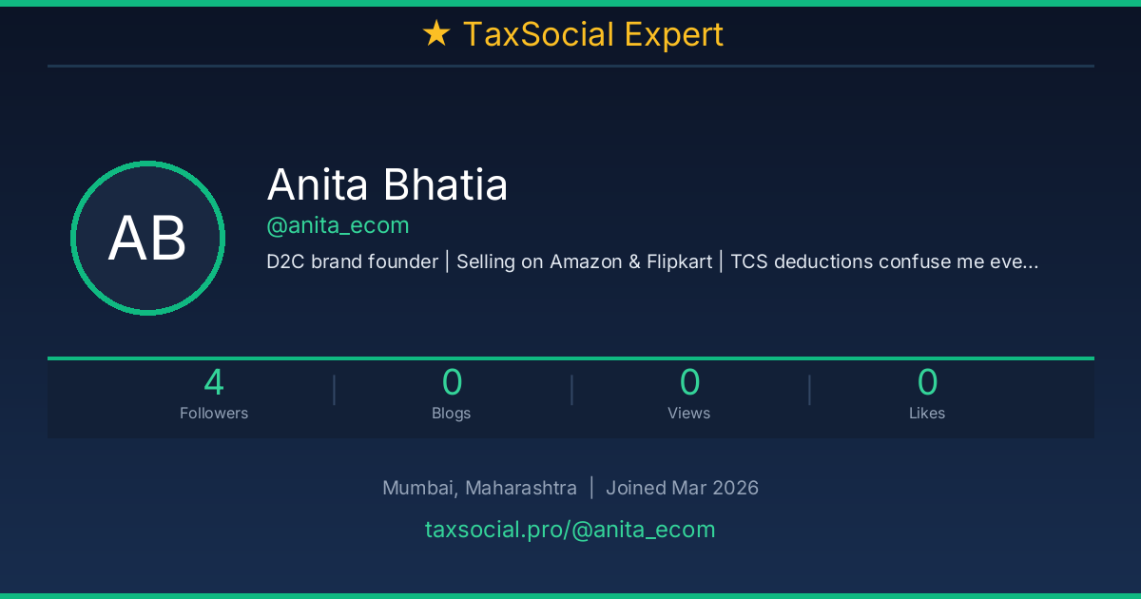Switch to the Blogs stat label
Viewport: 1141px width, 599px height.
[x=452, y=414]
